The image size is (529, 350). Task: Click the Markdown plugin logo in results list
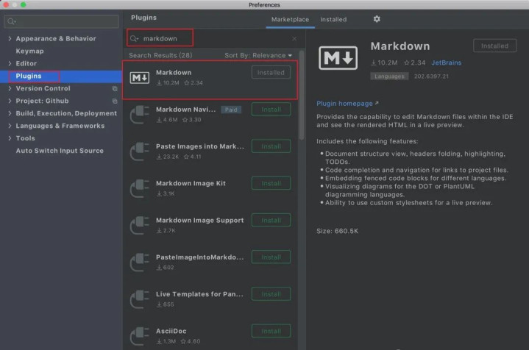140,78
